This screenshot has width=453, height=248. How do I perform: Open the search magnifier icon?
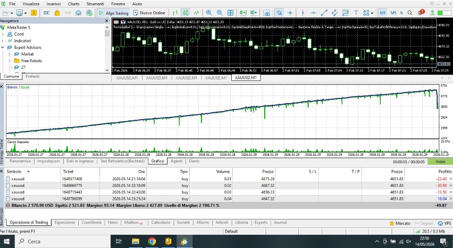pyautogui.click(x=410, y=13)
